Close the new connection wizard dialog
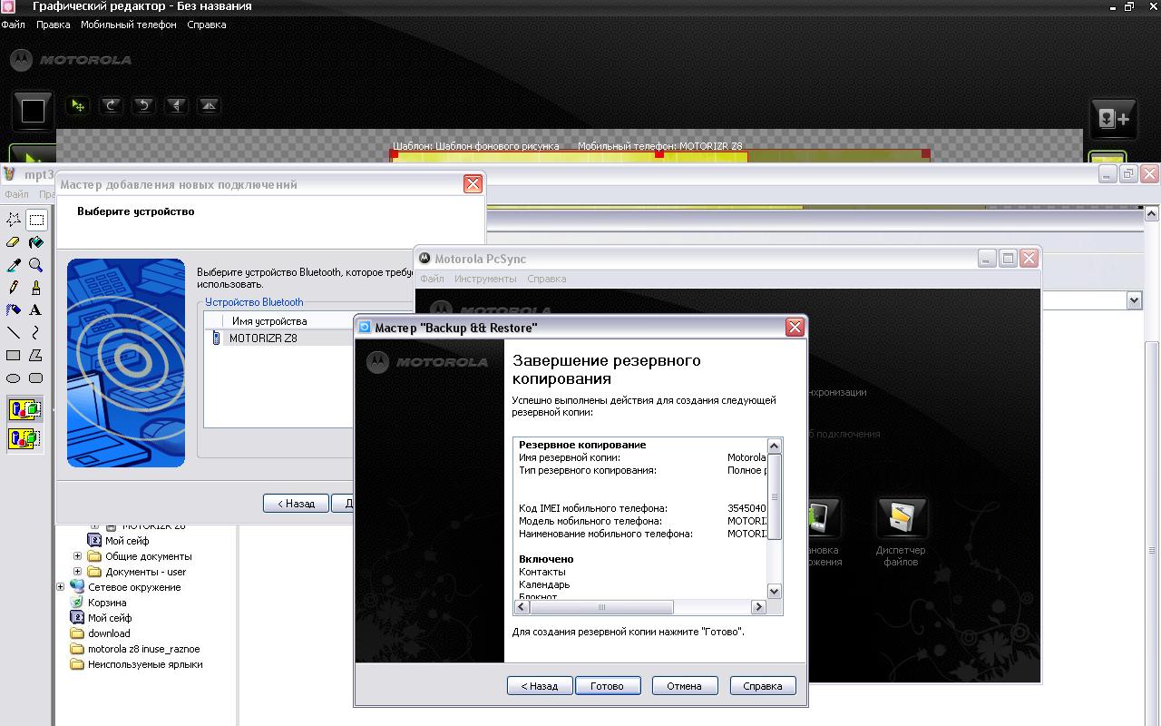 (473, 184)
